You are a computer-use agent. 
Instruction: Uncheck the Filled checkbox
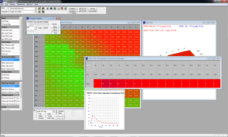tap(57, 113)
